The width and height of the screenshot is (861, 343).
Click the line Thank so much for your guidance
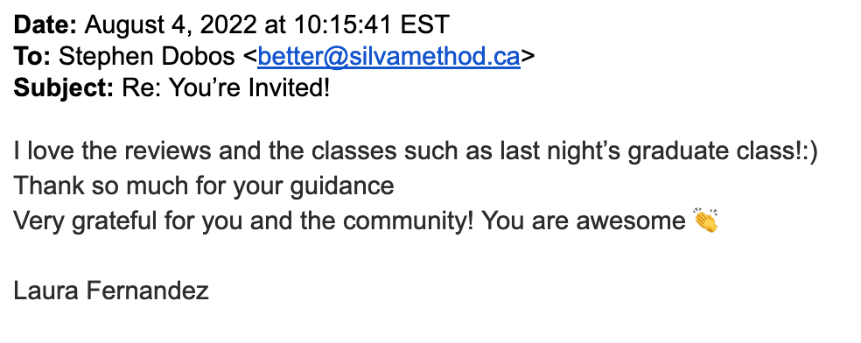(x=204, y=186)
